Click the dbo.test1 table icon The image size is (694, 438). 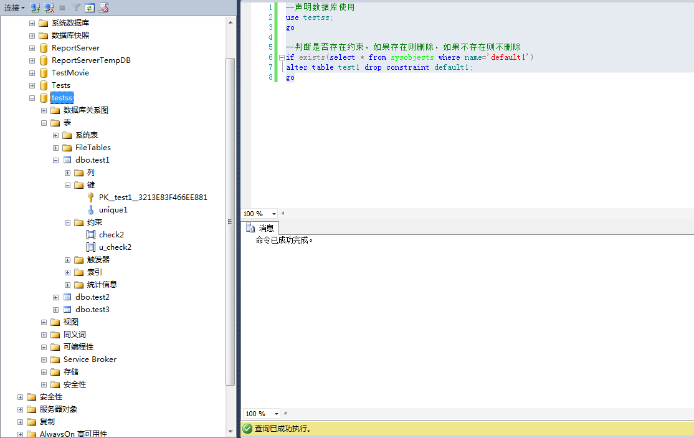(67, 159)
